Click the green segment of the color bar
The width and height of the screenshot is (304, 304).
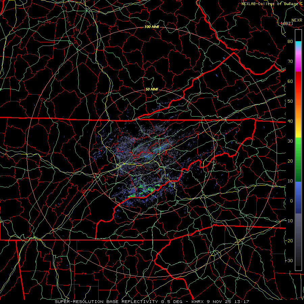[298, 159]
